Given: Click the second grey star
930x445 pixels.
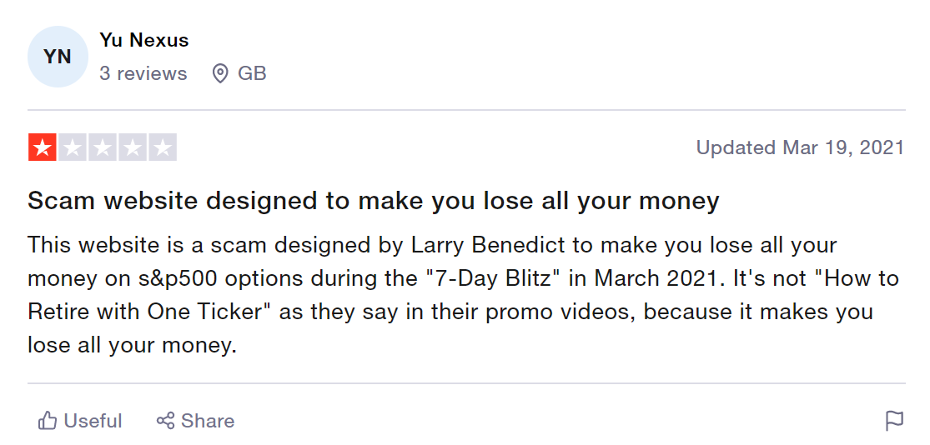Looking at the screenshot, I should pos(73,147).
